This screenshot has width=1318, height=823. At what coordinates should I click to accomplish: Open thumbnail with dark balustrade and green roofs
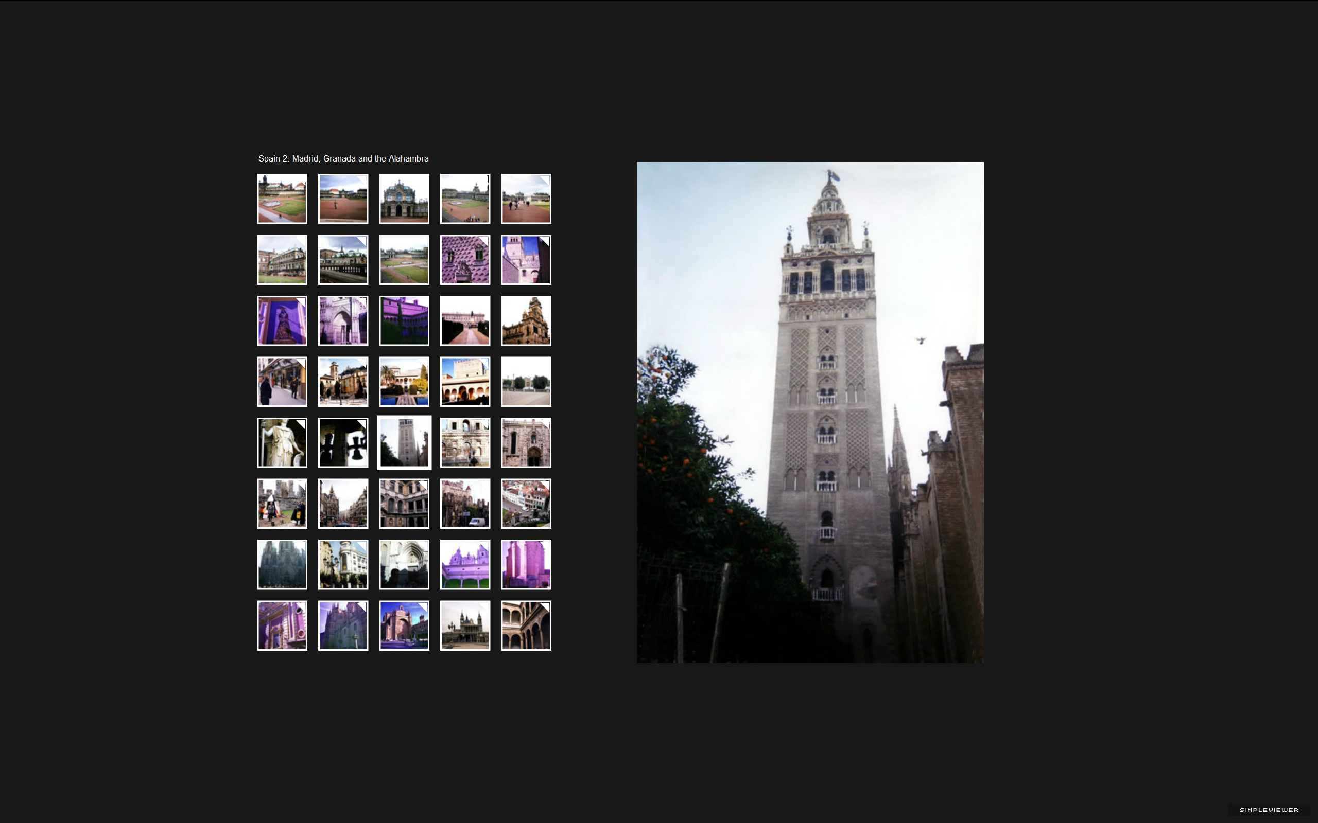coord(343,260)
